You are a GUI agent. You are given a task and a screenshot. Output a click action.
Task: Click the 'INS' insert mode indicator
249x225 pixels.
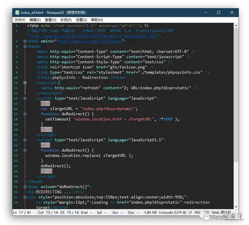point(198,213)
